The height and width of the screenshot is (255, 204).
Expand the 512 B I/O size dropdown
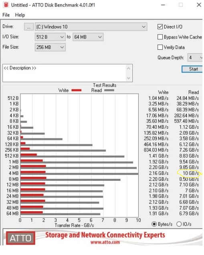point(50,37)
